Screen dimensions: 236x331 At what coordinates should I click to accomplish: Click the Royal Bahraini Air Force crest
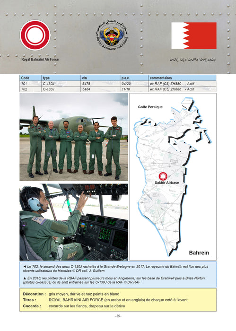tap(112, 35)
